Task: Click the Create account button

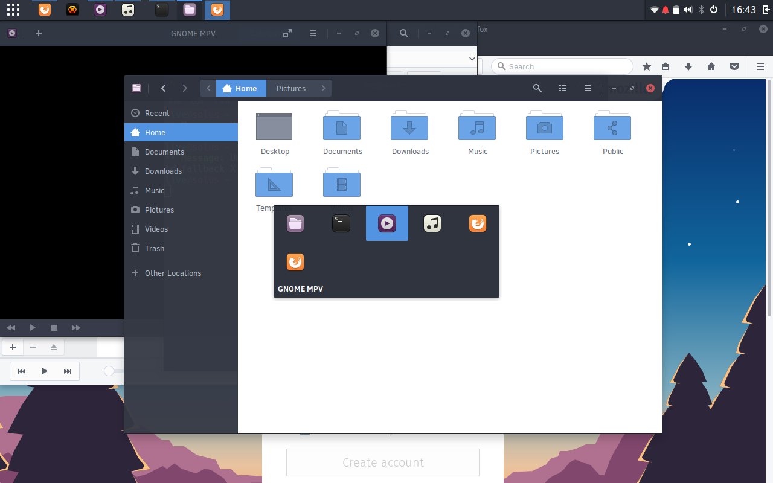Action: (x=382, y=462)
